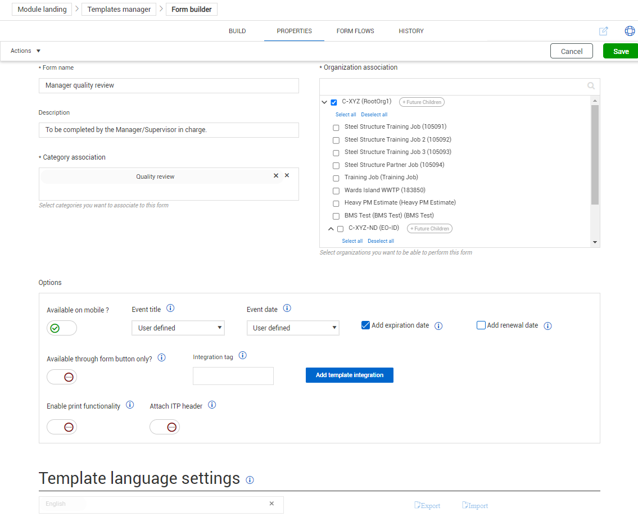The height and width of the screenshot is (521, 638).
Task: Click the search icon in Organization association
Action: point(591,86)
